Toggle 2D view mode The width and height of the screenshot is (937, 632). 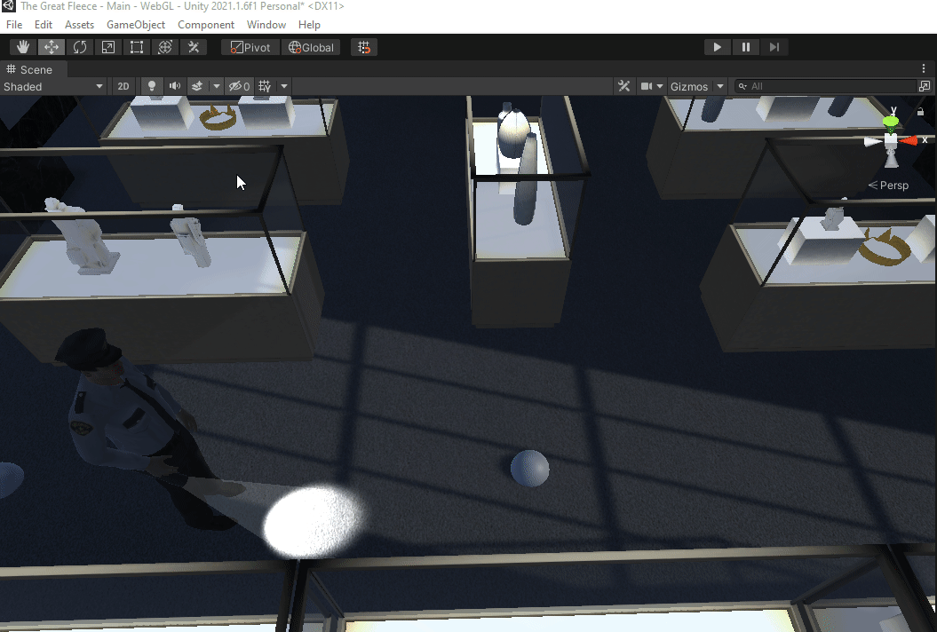[123, 85]
